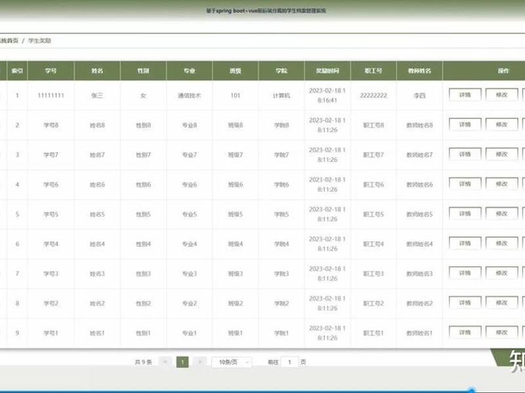Viewport: 525px width, 393px height.
Task: Open the 10条/页 page size dropdown
Action: (232, 362)
